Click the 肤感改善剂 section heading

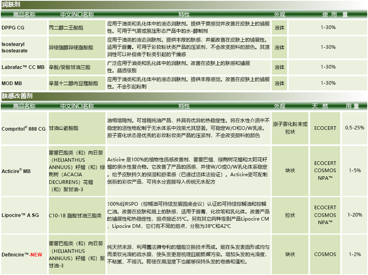tap(17, 96)
